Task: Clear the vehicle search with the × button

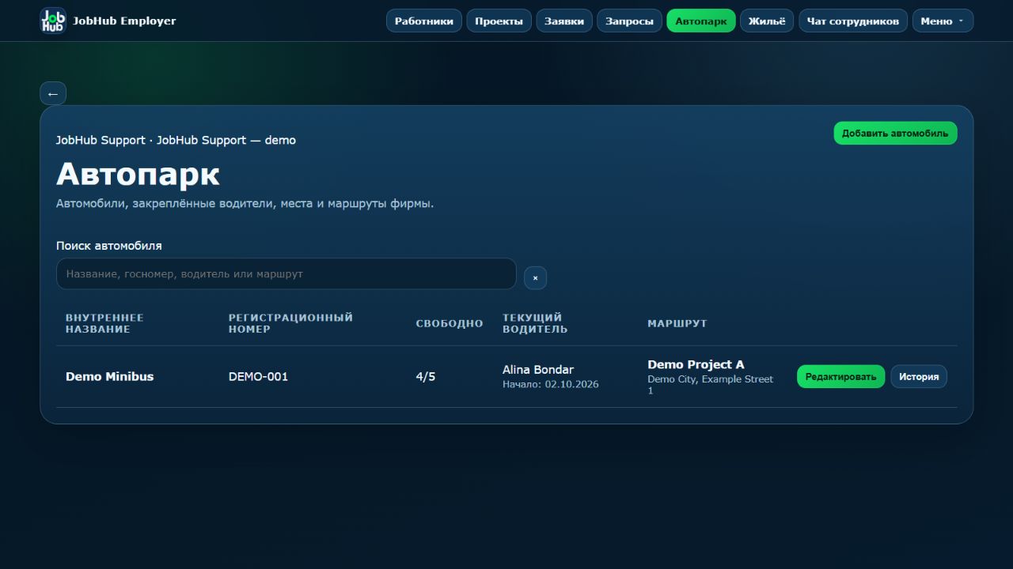Action: (x=535, y=278)
